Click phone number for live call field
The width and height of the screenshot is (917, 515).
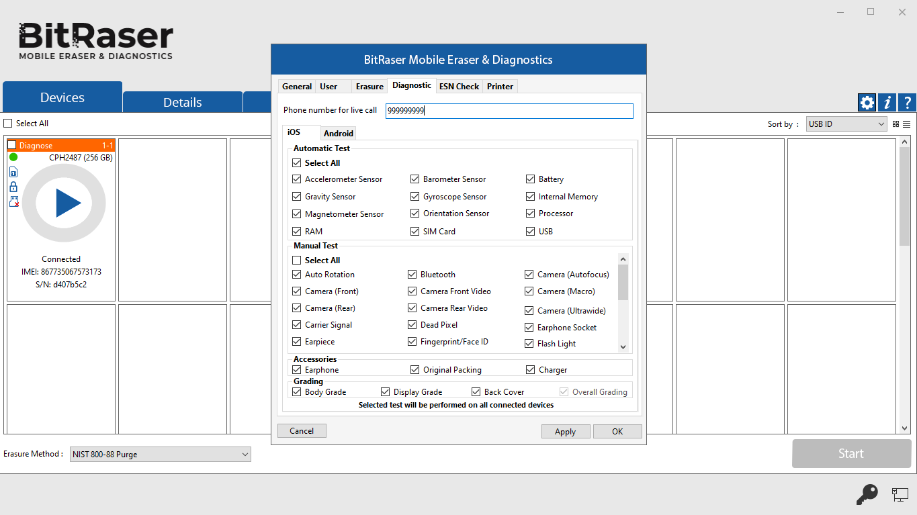click(509, 111)
